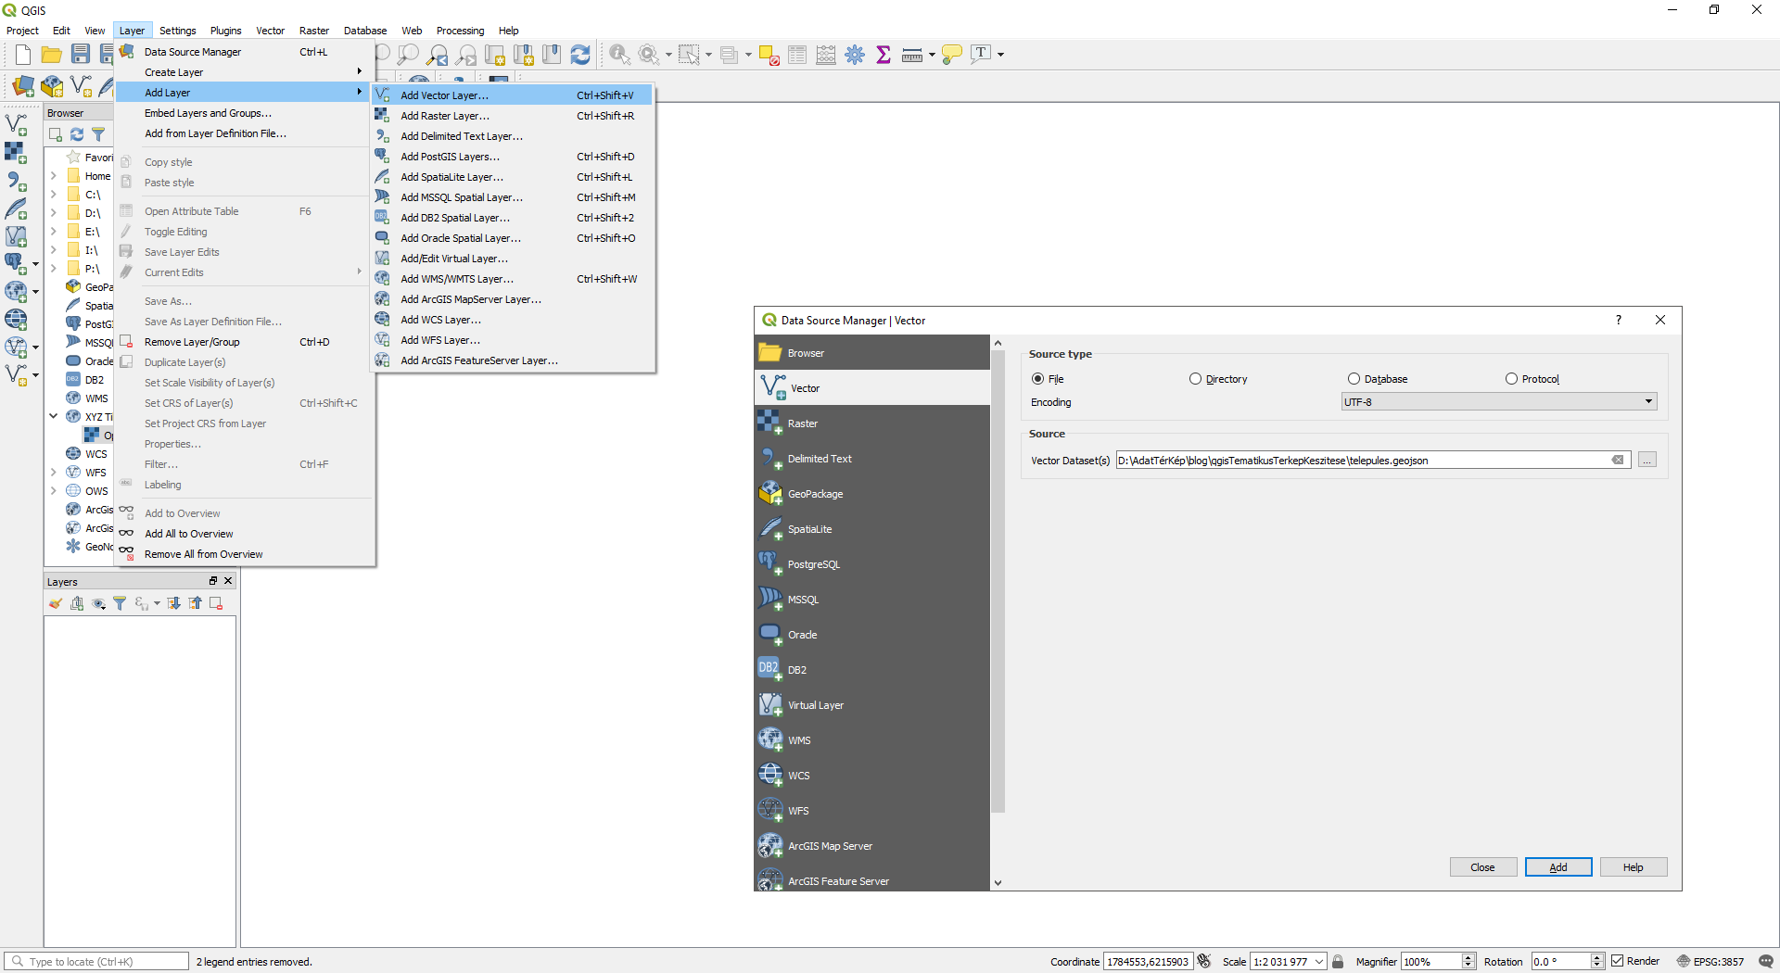
Task: Collapse the XYZ Tiles node in Browser
Action: pyautogui.click(x=54, y=416)
